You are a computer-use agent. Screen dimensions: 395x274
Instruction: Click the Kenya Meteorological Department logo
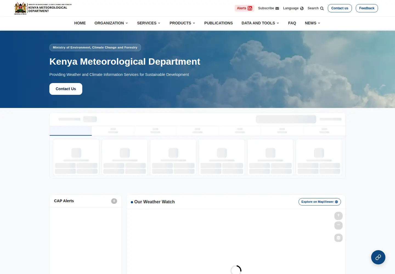43,8
